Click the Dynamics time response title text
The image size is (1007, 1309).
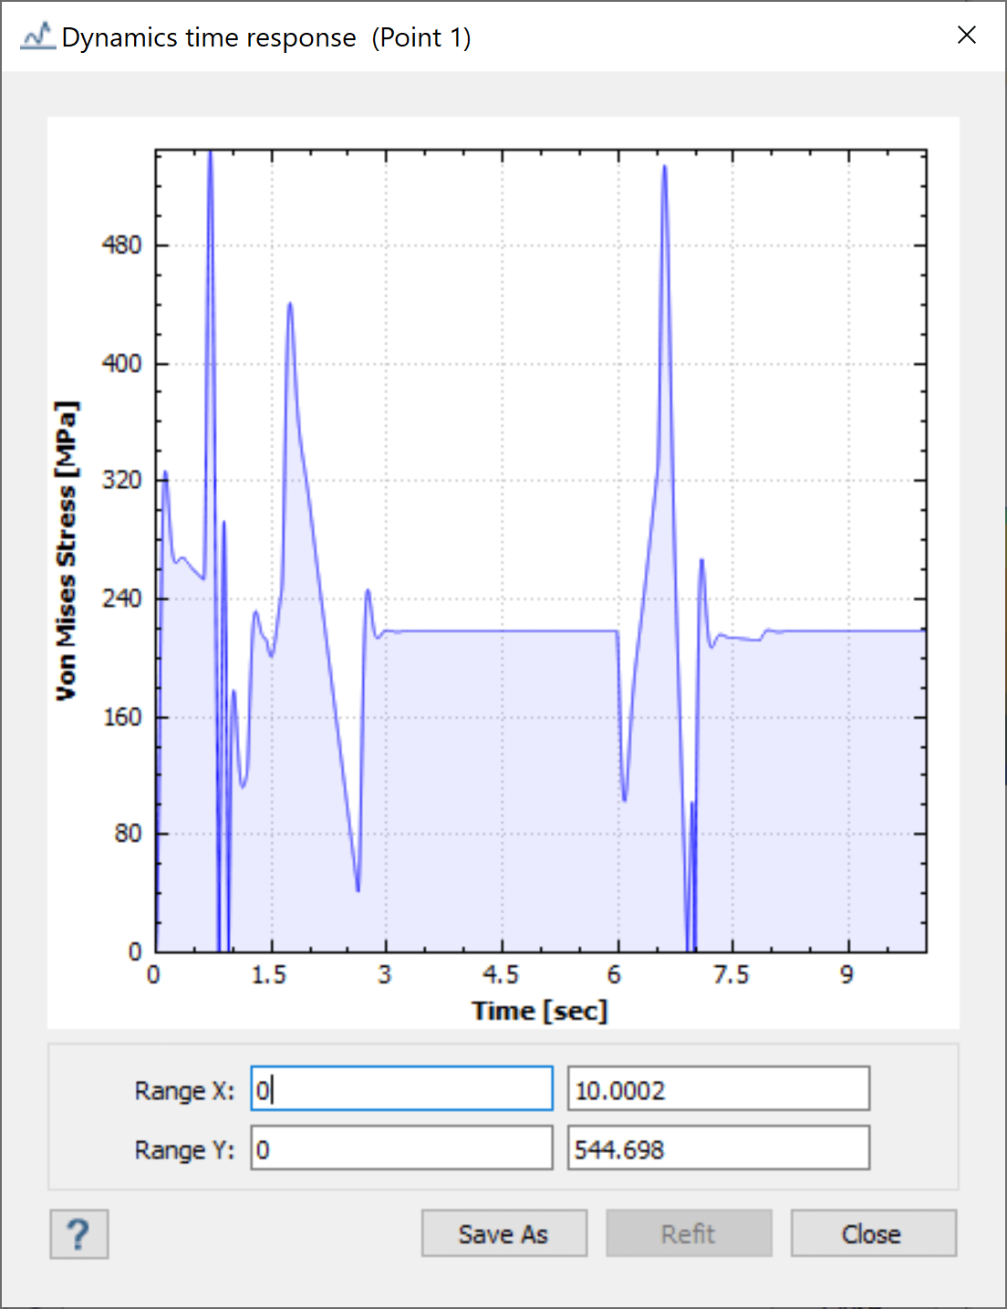209,37
